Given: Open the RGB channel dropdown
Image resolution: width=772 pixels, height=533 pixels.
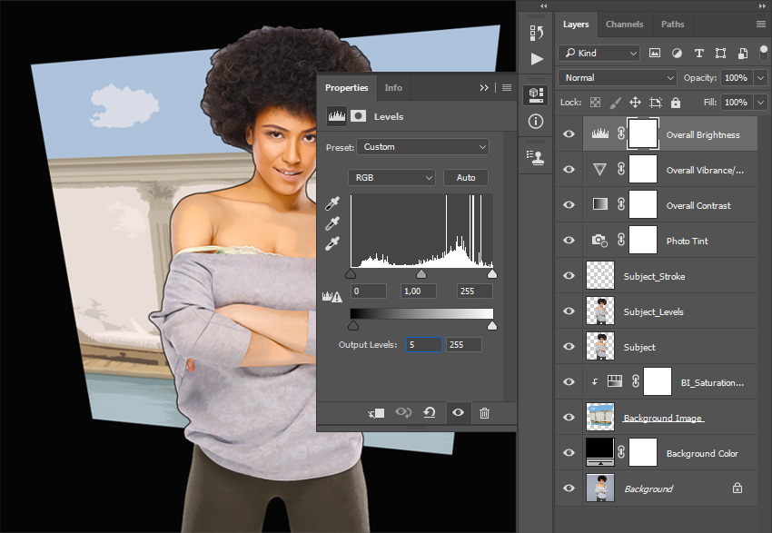Looking at the screenshot, I should (x=391, y=178).
